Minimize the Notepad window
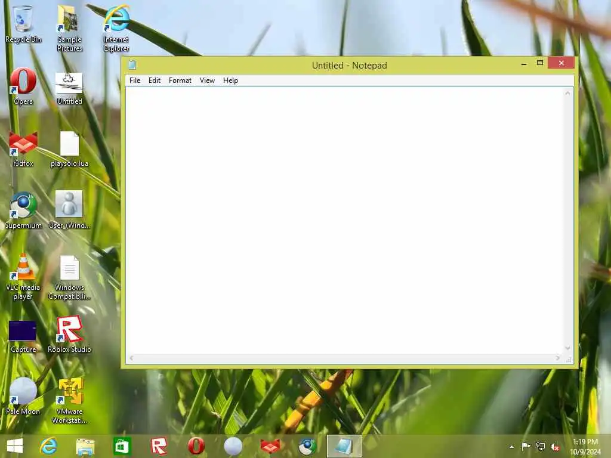This screenshot has width=611, height=458. (x=524, y=63)
